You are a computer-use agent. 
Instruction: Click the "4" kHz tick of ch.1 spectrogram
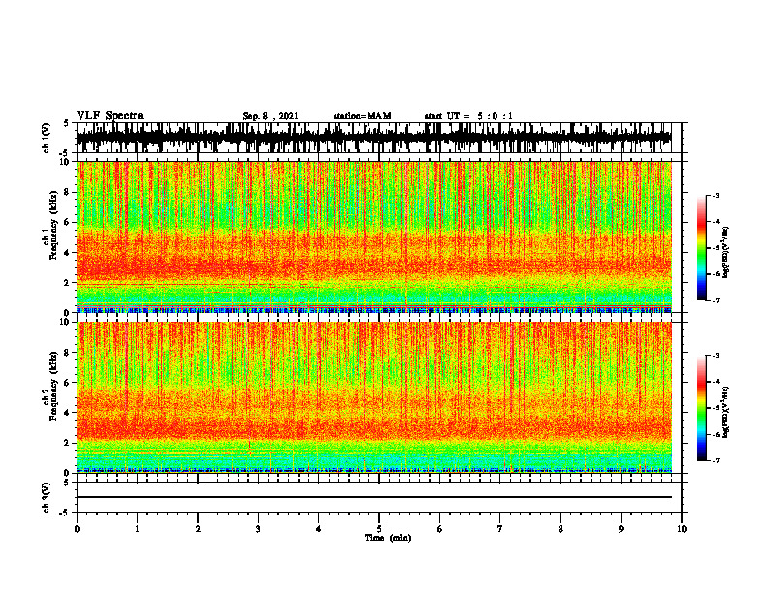point(68,253)
